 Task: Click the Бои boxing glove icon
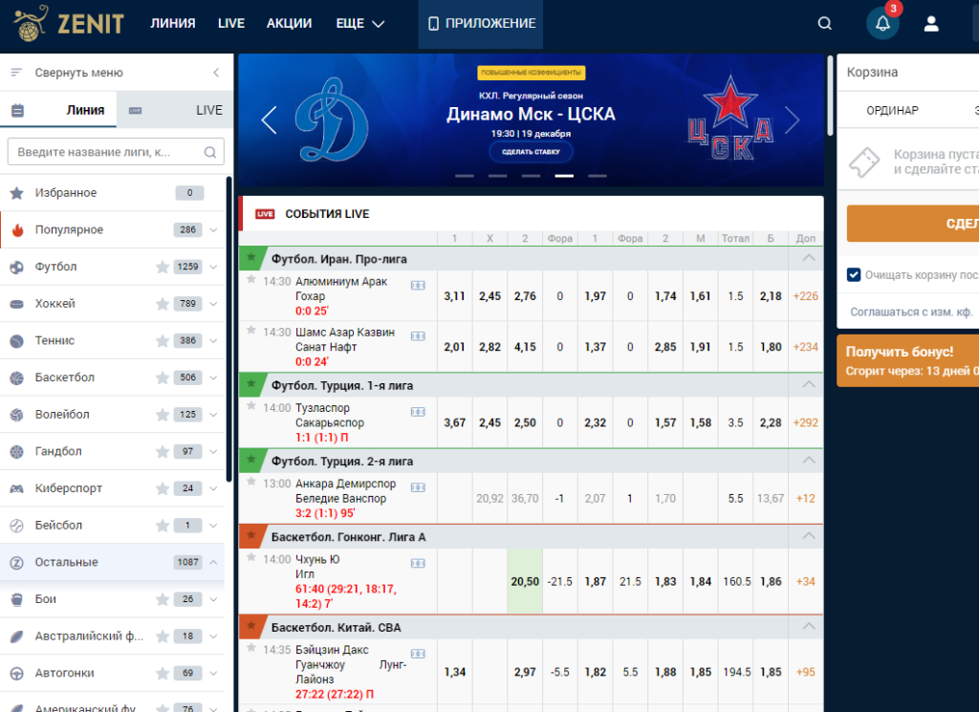point(17,599)
